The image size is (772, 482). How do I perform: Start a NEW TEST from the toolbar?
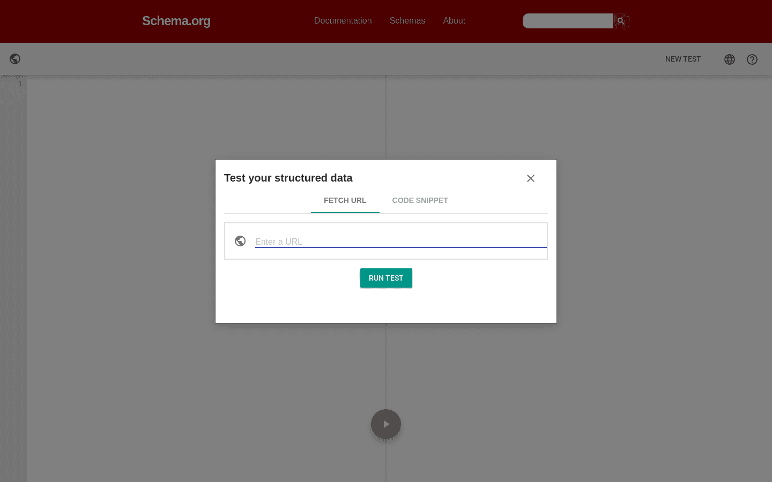pos(682,59)
